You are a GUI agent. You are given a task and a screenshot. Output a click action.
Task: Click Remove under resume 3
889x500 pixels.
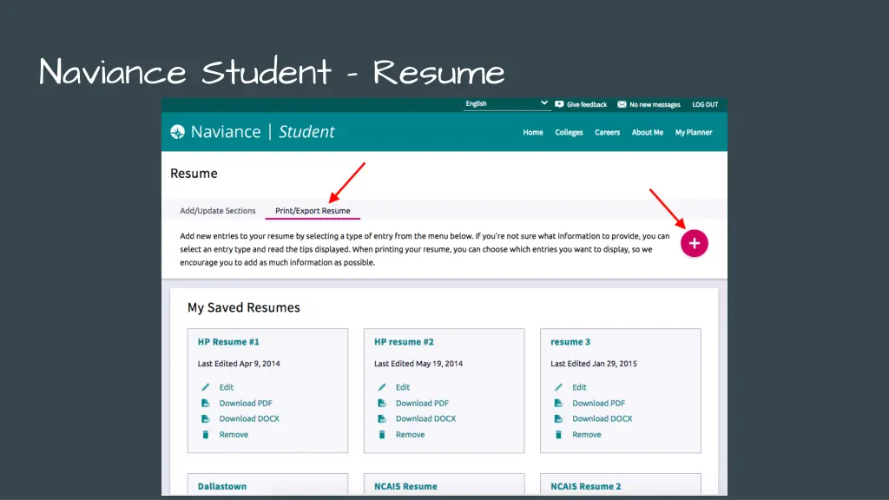click(x=586, y=434)
